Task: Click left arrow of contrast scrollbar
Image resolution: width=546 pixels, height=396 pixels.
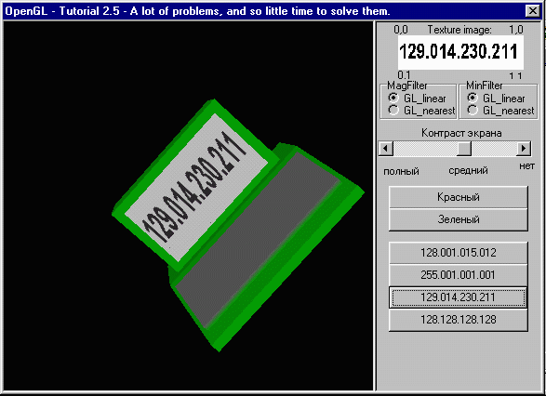Action: point(385,149)
